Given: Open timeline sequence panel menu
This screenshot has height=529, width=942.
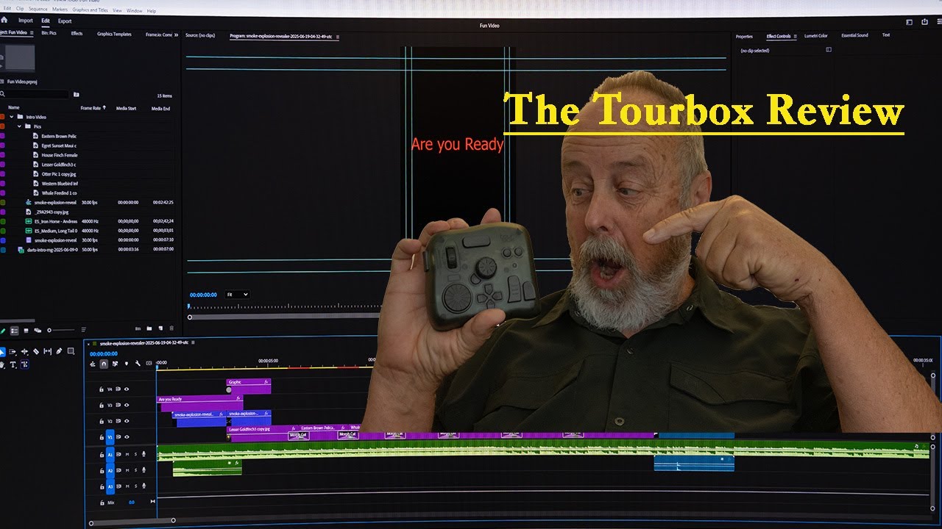Looking at the screenshot, I should 193,342.
